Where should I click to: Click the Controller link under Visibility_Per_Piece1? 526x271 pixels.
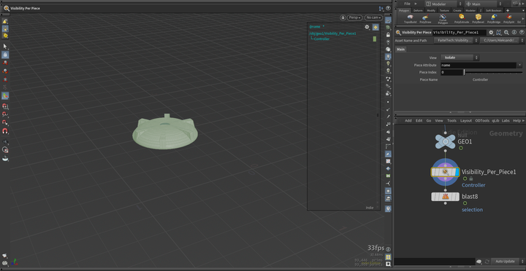point(473,185)
